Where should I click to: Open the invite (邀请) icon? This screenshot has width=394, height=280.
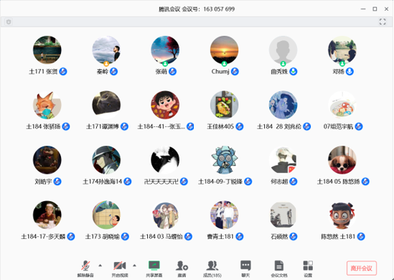point(182,269)
